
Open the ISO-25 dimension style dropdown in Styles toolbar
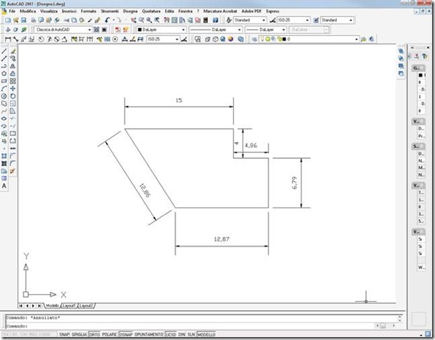[x=293, y=20]
